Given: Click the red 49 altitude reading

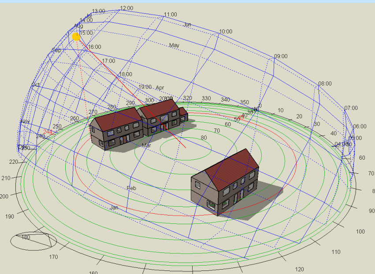Looking at the screenshot, I should tap(241, 117).
